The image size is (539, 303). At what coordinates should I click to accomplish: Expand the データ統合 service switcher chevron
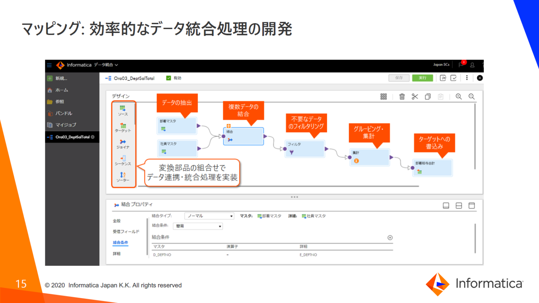tap(116, 65)
